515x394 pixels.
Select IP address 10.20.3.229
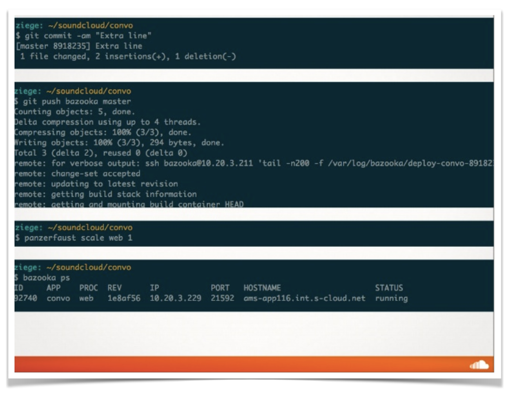(x=176, y=298)
